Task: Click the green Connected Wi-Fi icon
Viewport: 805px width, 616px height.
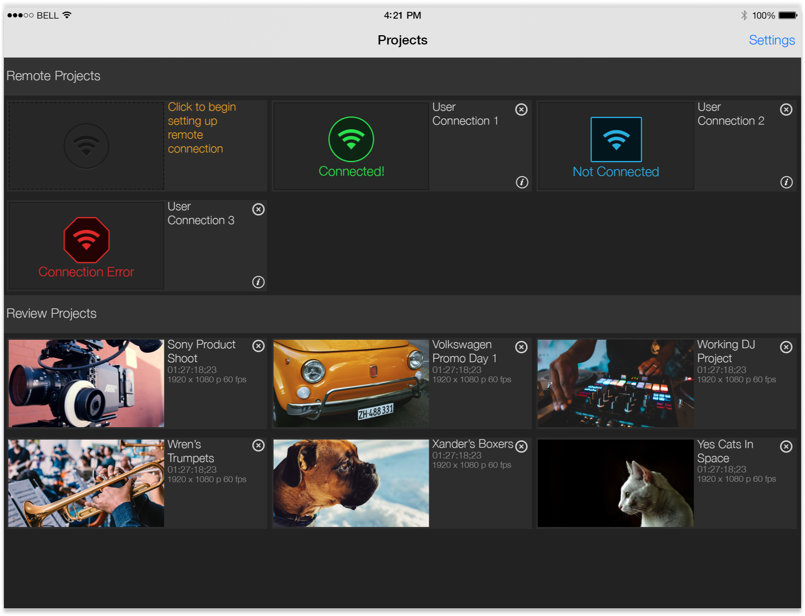Action: [x=351, y=139]
